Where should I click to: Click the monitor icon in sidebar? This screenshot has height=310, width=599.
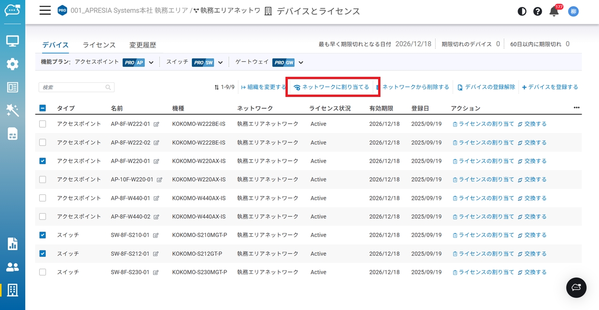[13, 41]
